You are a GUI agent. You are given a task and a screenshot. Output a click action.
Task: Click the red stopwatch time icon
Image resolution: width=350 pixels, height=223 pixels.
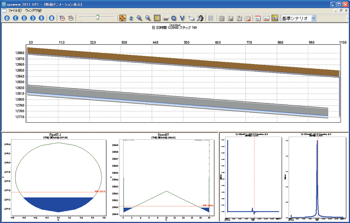(x=62, y=18)
